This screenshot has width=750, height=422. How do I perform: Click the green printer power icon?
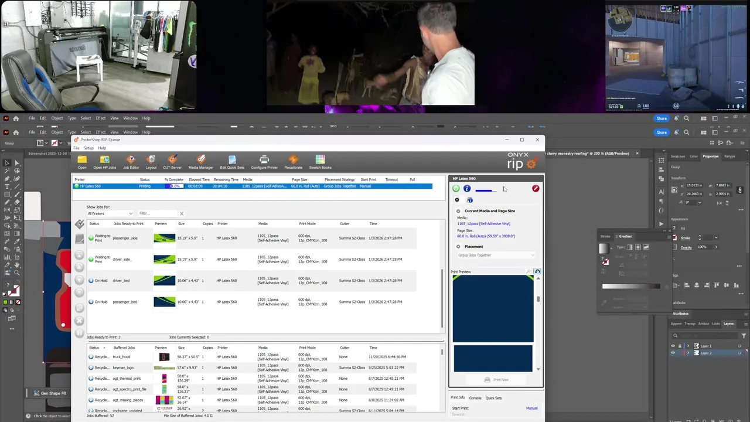(456, 189)
